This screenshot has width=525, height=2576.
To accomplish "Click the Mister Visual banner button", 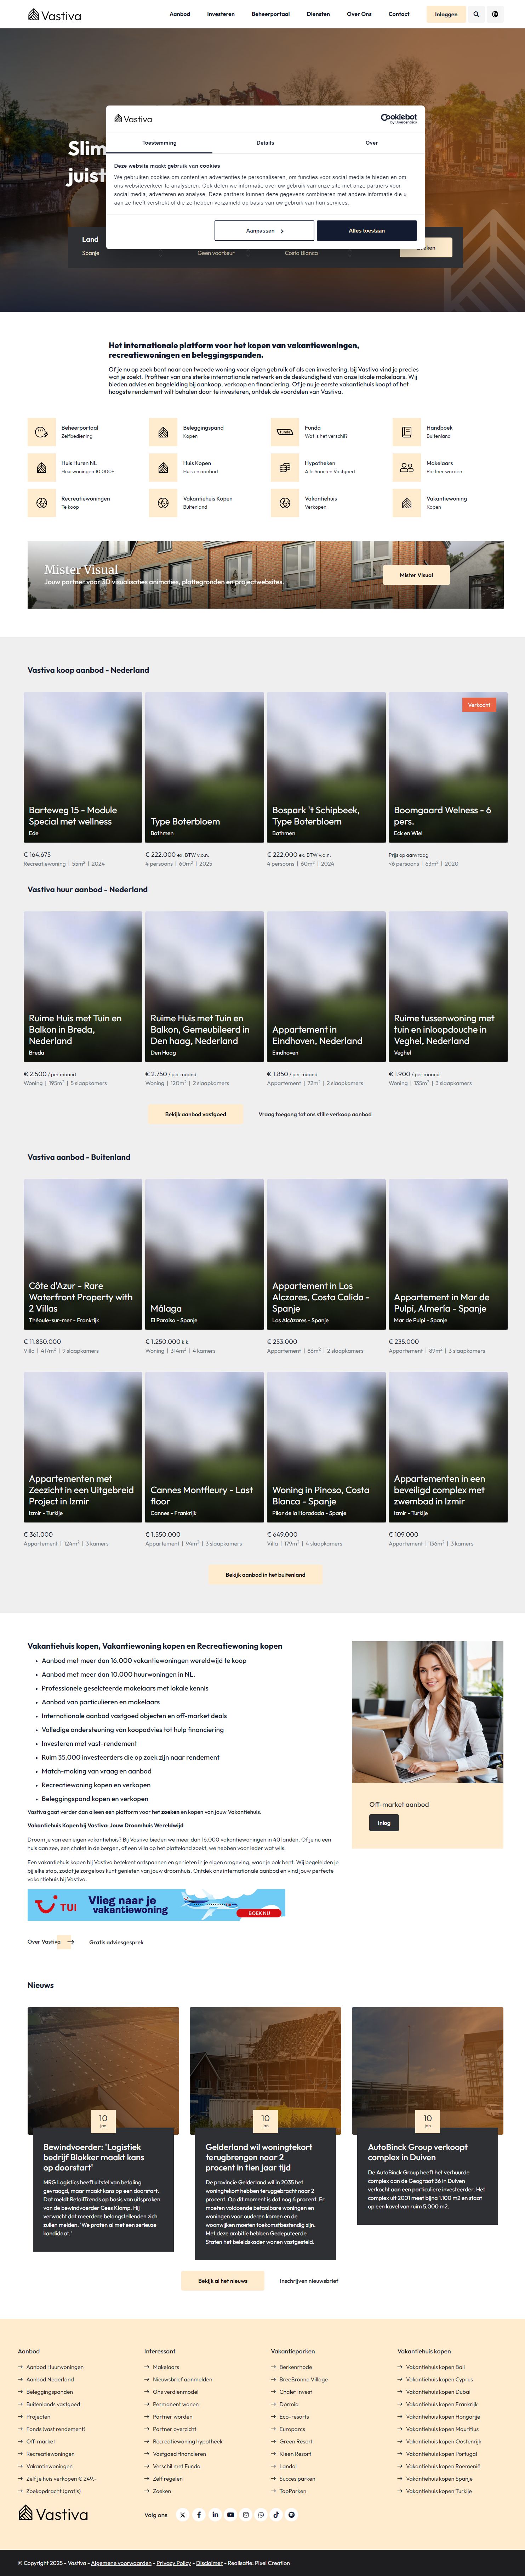I will click(416, 575).
